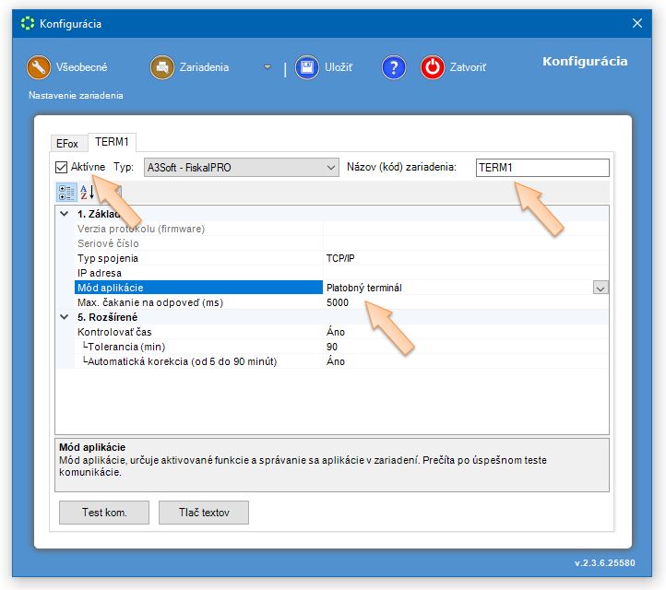Collapse the 1. Základné section
This screenshot has height=590, width=666.
pos(64,214)
